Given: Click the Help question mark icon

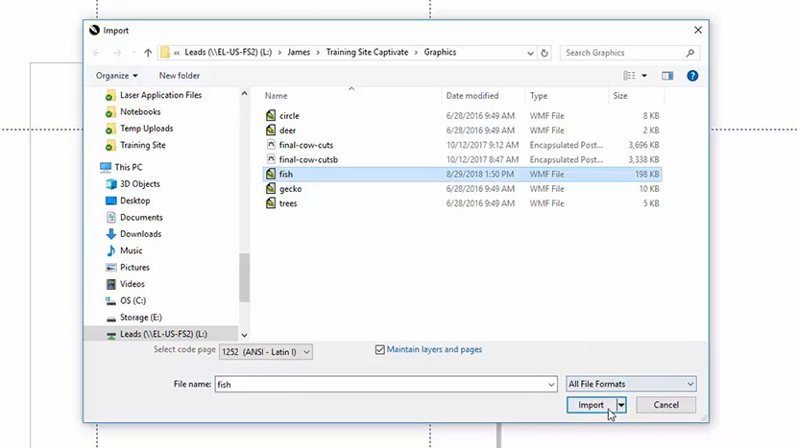Looking at the screenshot, I should [692, 76].
